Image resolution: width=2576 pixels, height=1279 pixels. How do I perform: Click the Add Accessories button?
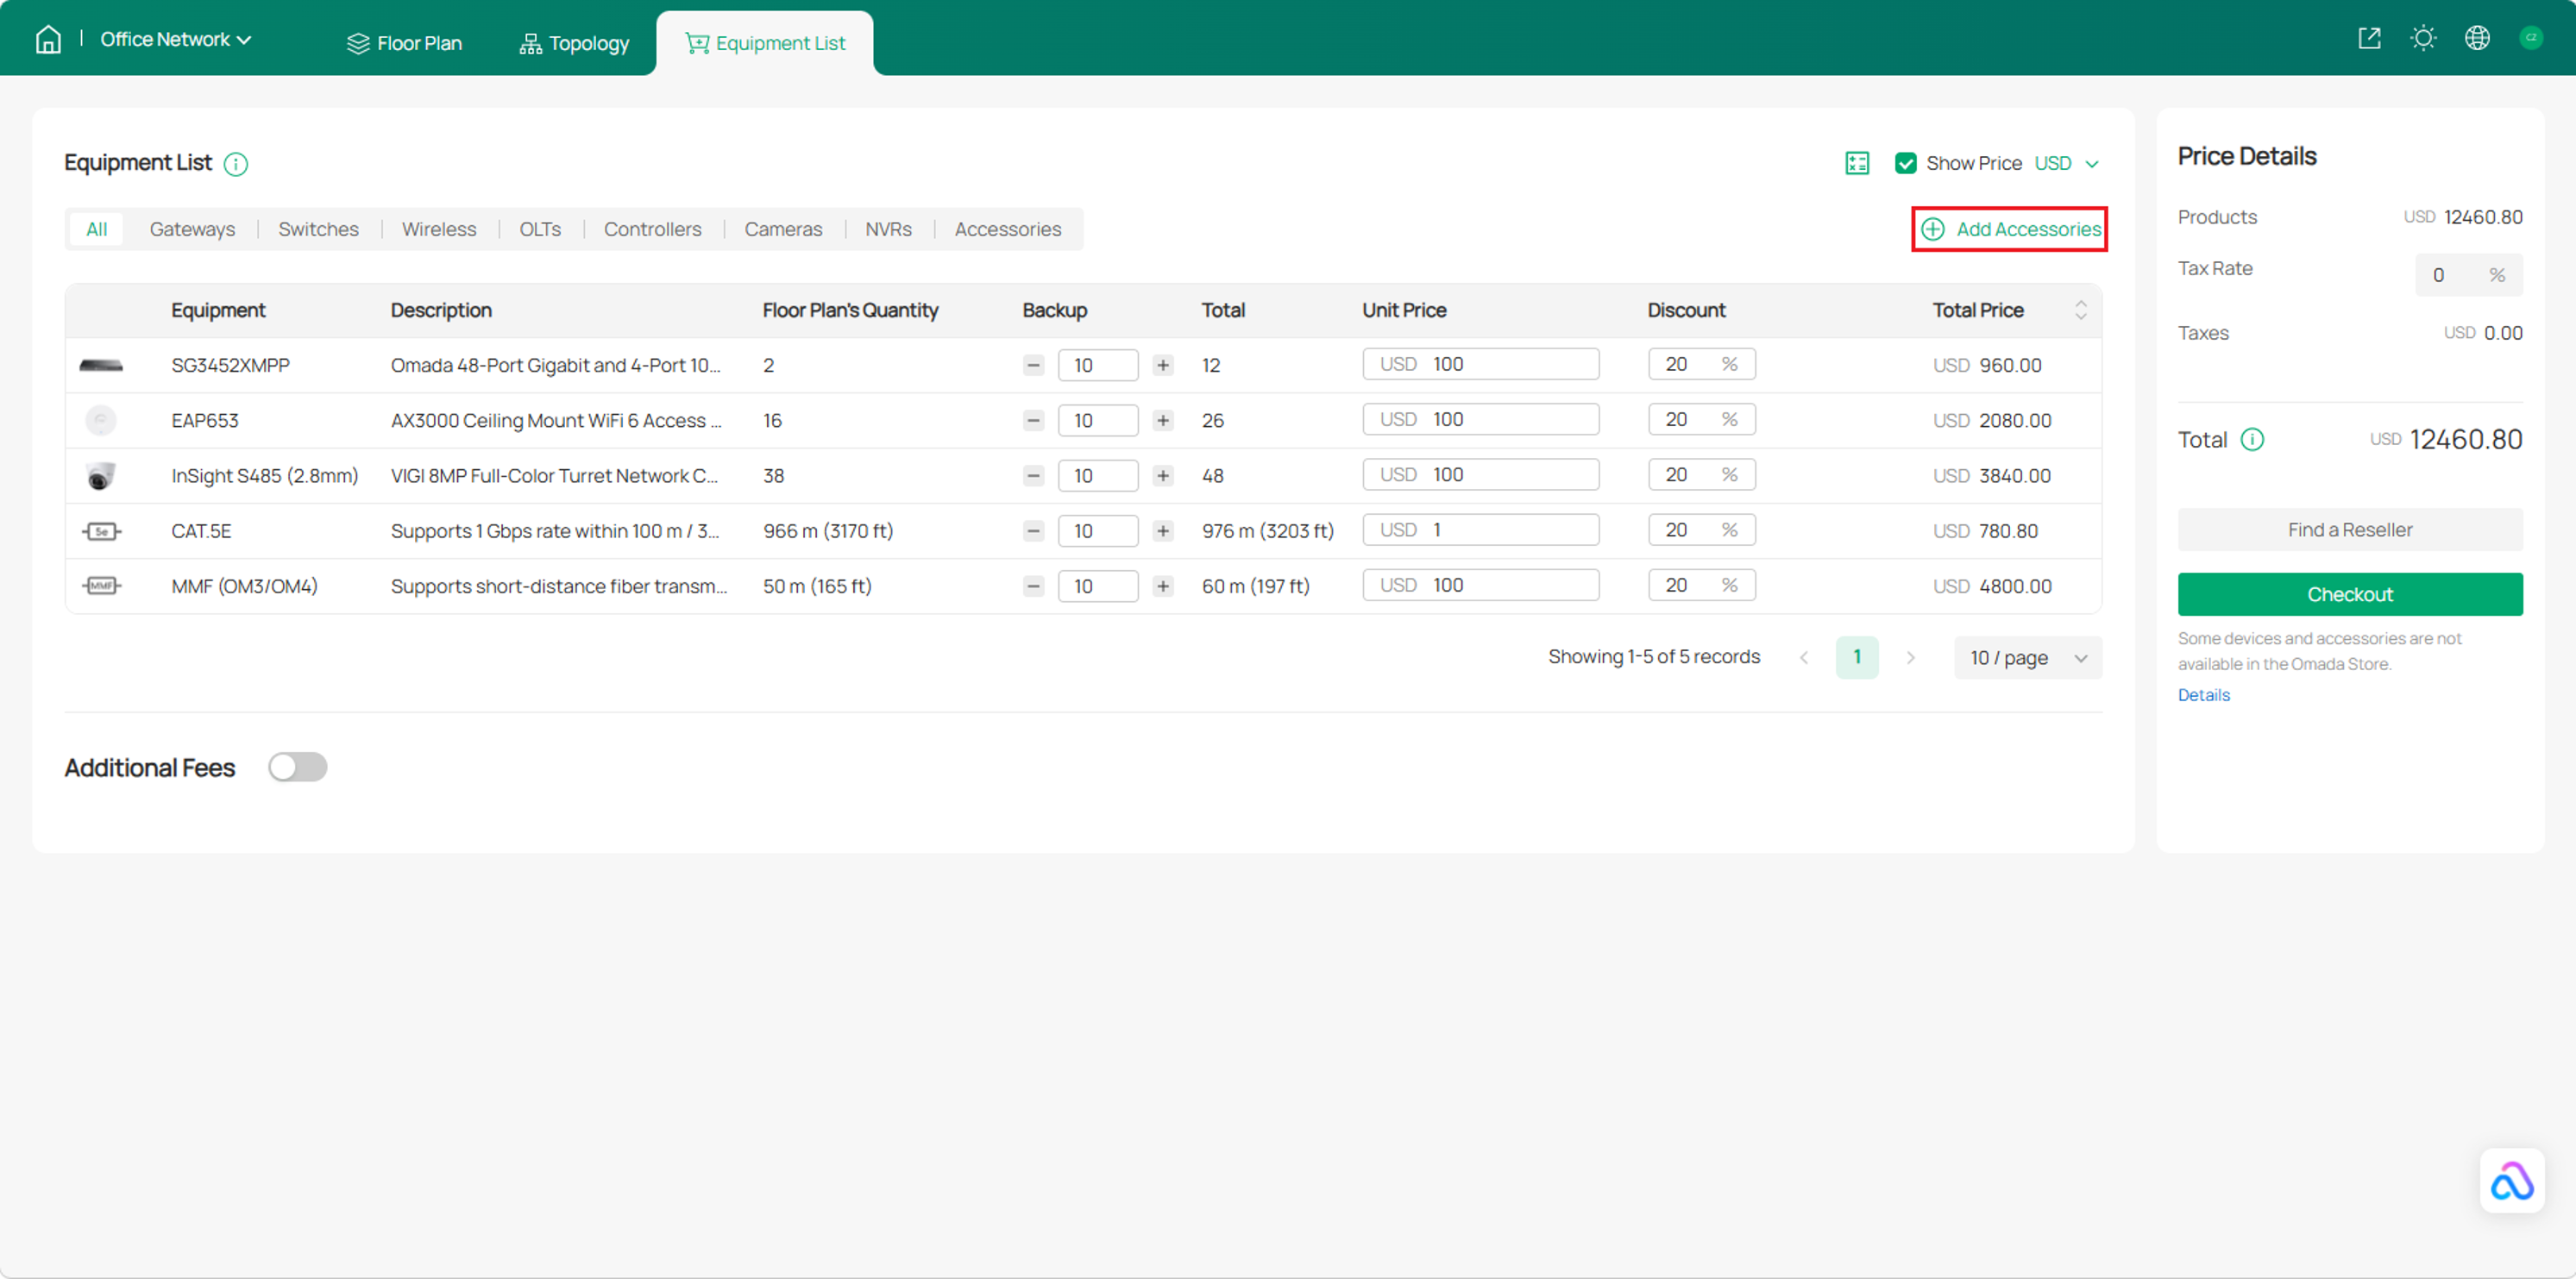click(x=2010, y=229)
